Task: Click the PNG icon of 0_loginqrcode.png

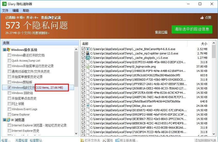Action: pos(88,66)
